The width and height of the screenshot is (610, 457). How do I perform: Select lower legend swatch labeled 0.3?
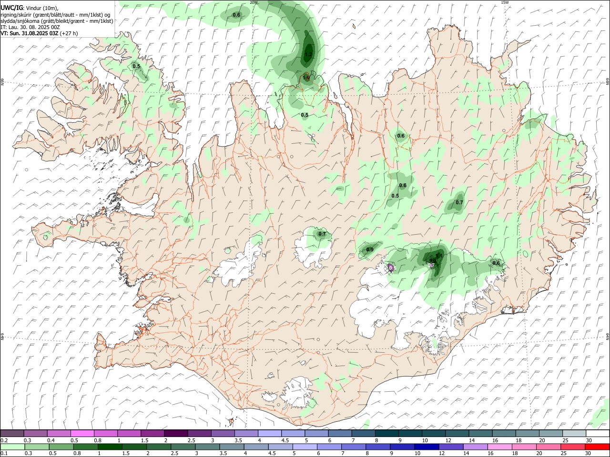click(x=37, y=447)
